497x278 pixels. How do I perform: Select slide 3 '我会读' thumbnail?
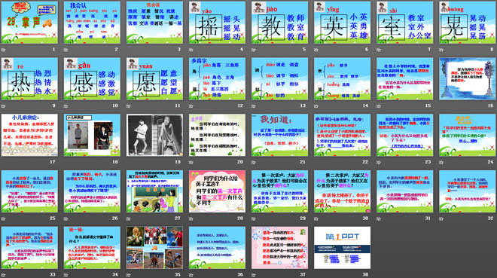coord(154,23)
